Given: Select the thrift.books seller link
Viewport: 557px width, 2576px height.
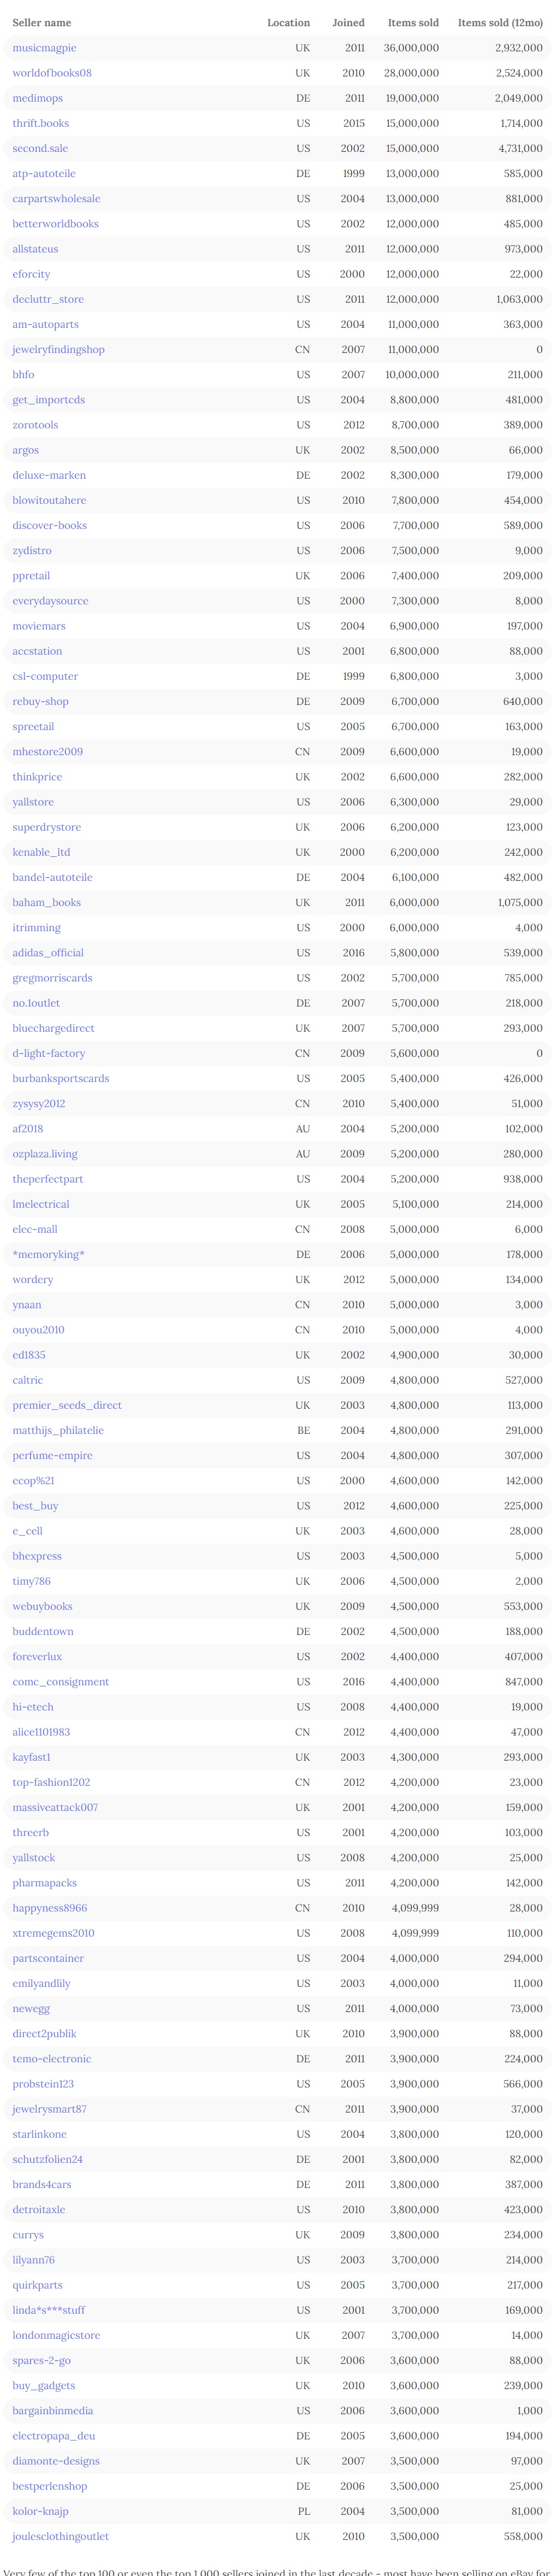Looking at the screenshot, I should pyautogui.click(x=41, y=123).
